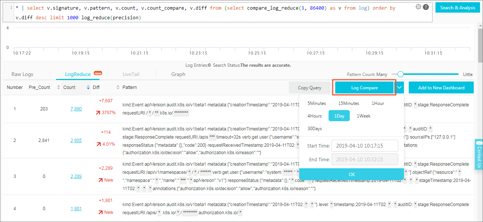The height and width of the screenshot is (222, 483).
Task: Click Pre_Count value 2,841
Action: [44, 140]
